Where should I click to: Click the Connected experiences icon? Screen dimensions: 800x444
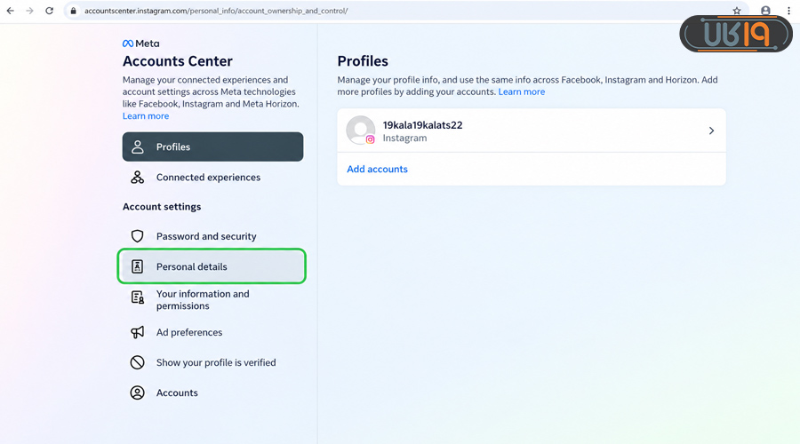[x=137, y=178]
